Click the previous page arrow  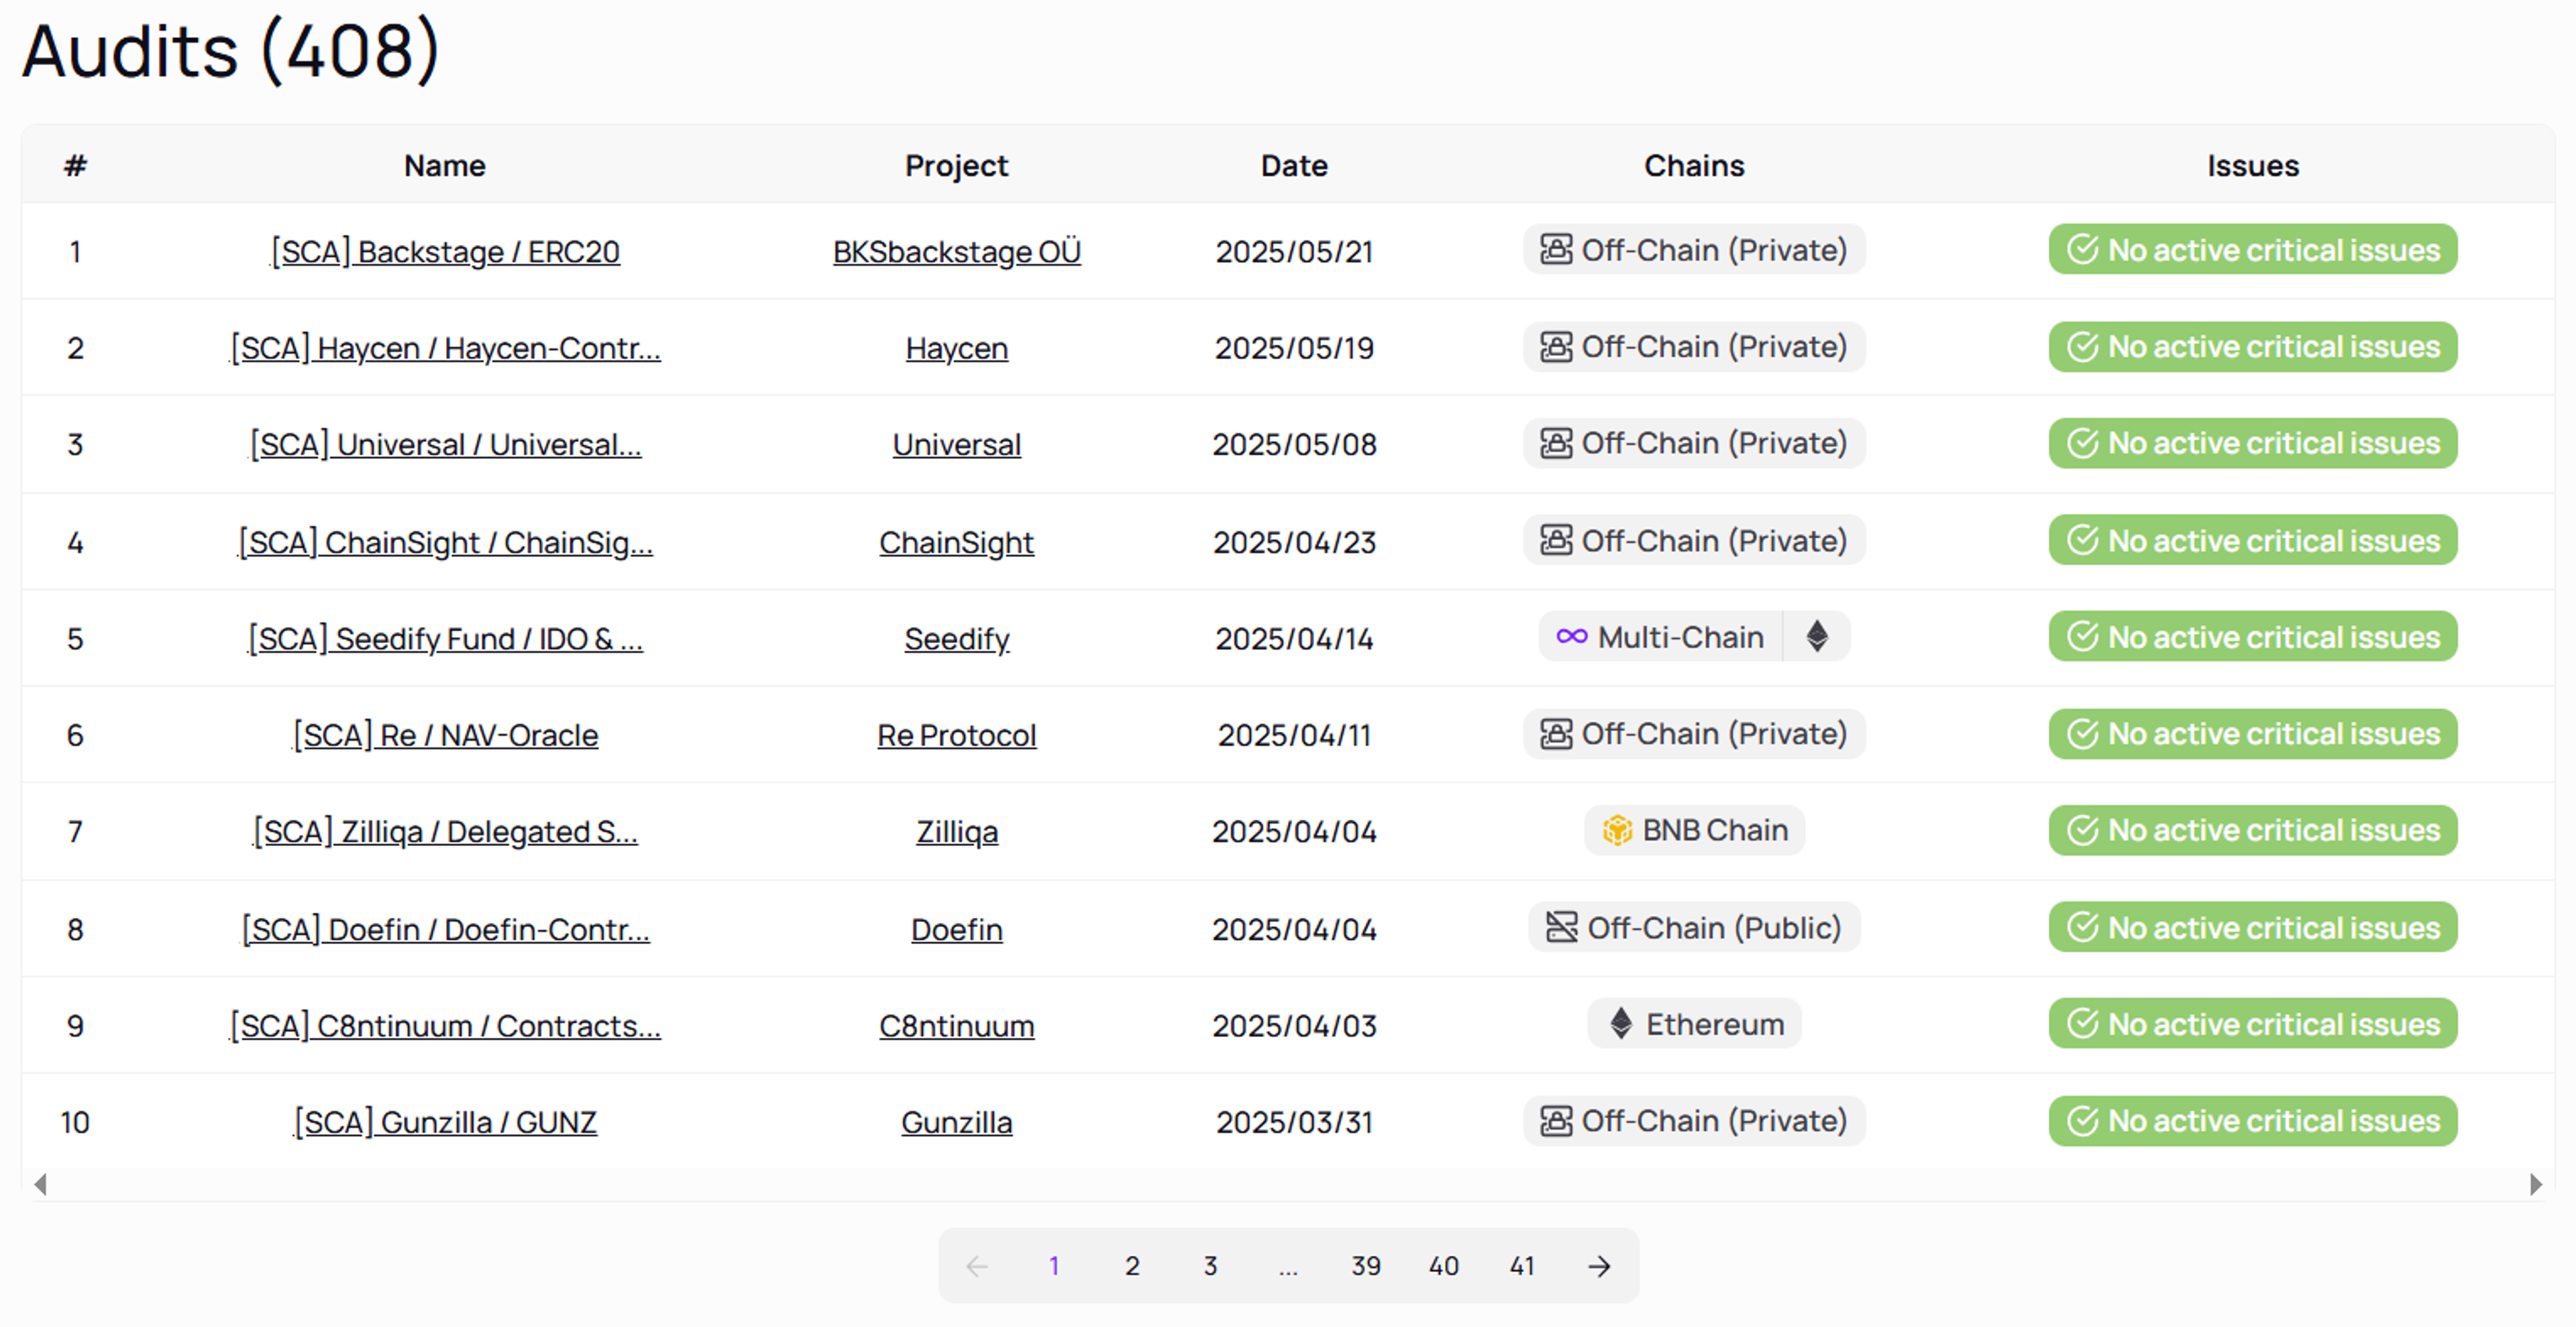(x=977, y=1266)
